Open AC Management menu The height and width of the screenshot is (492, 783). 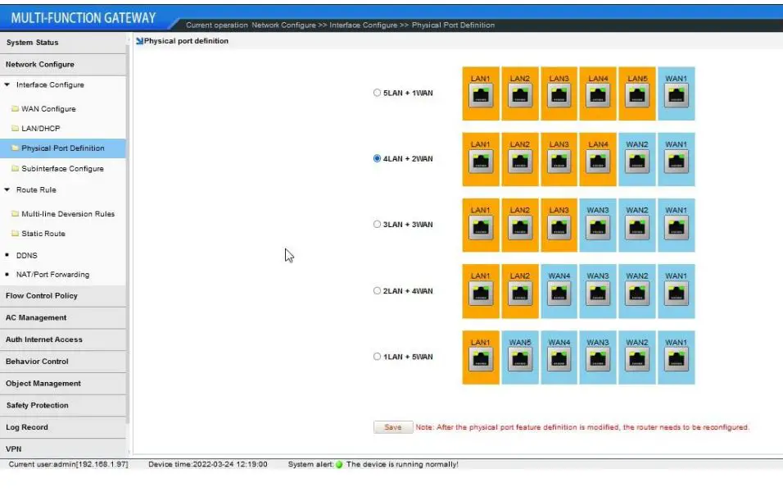pyautogui.click(x=63, y=318)
